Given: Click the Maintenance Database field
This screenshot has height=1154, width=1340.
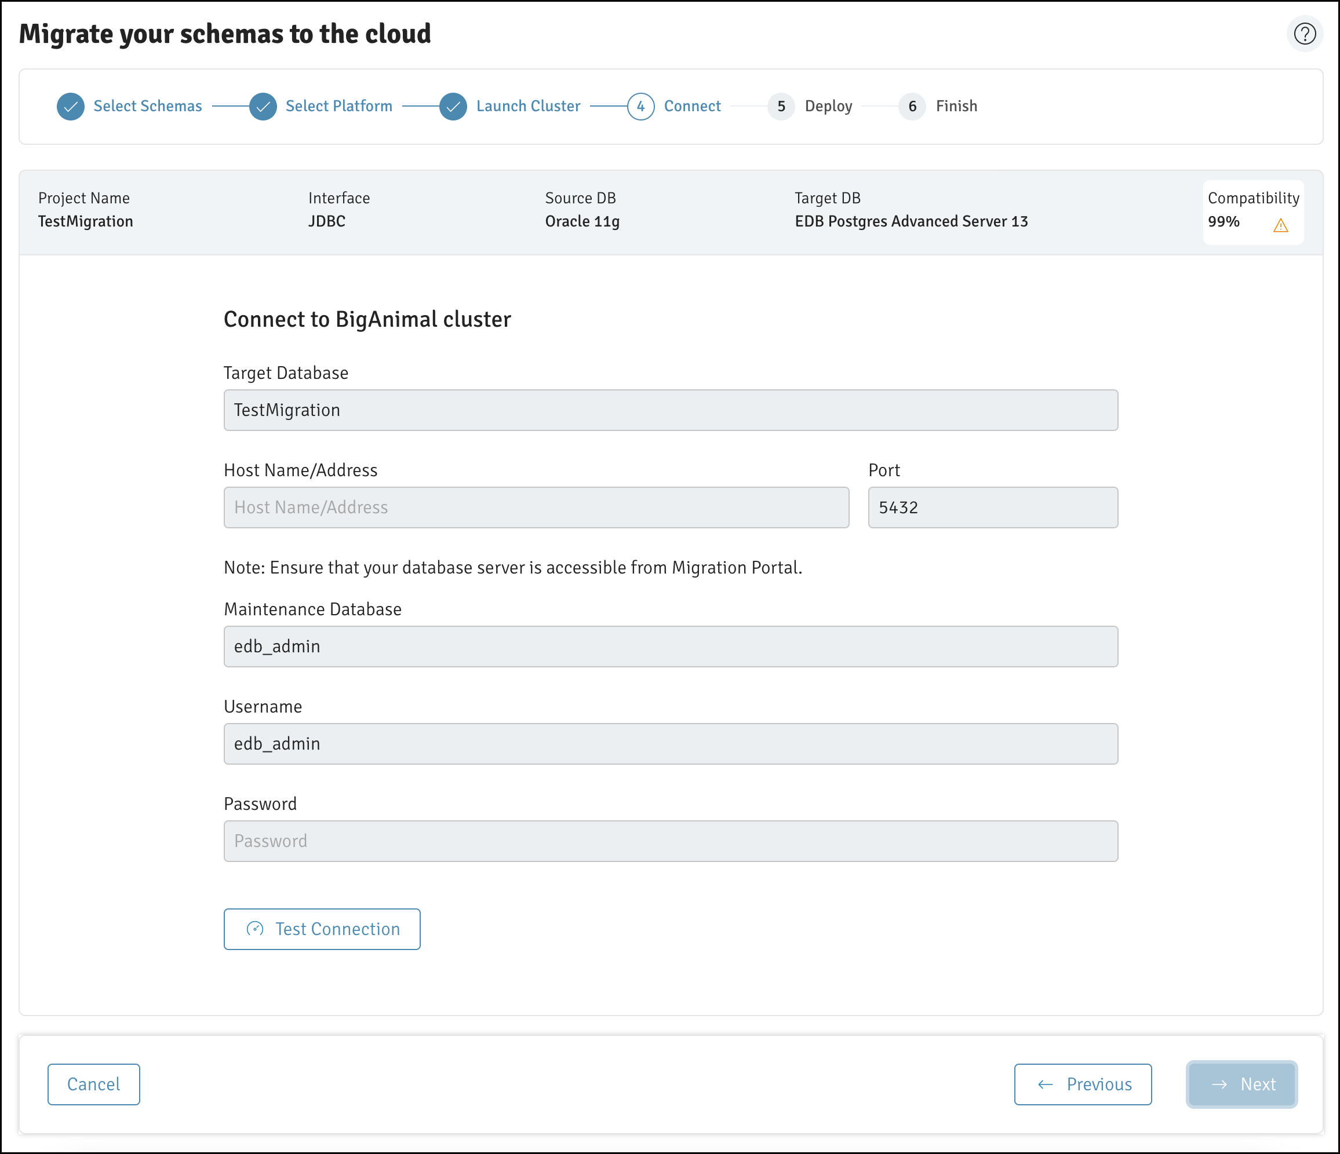Looking at the screenshot, I should tap(671, 647).
